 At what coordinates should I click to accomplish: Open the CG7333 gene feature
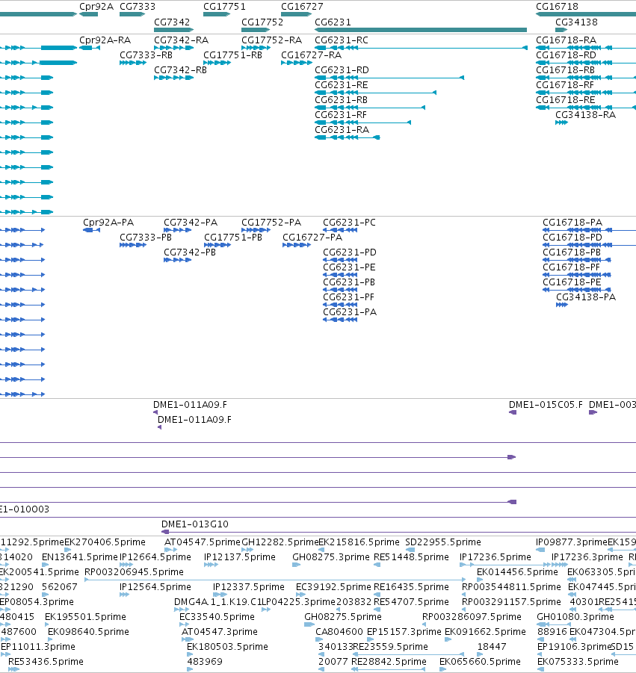[x=132, y=14]
